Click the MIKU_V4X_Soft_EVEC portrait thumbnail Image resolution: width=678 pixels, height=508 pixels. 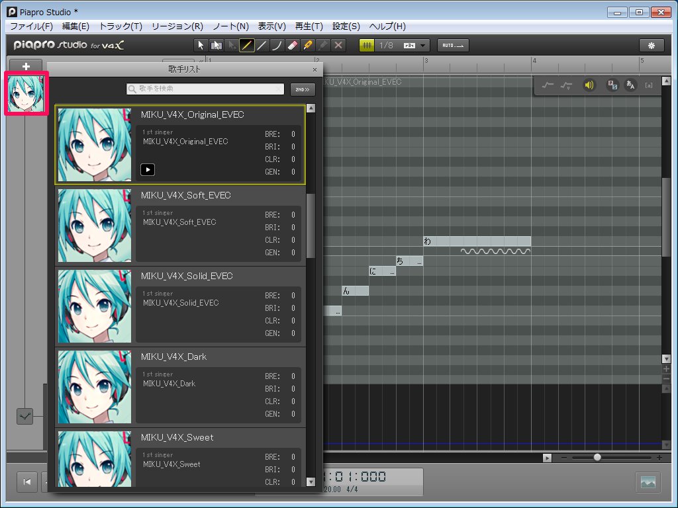(x=95, y=226)
